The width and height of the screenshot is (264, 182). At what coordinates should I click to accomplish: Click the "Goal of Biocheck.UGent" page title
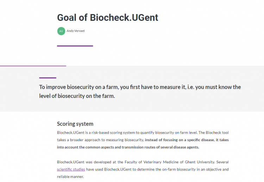[x=108, y=18]
